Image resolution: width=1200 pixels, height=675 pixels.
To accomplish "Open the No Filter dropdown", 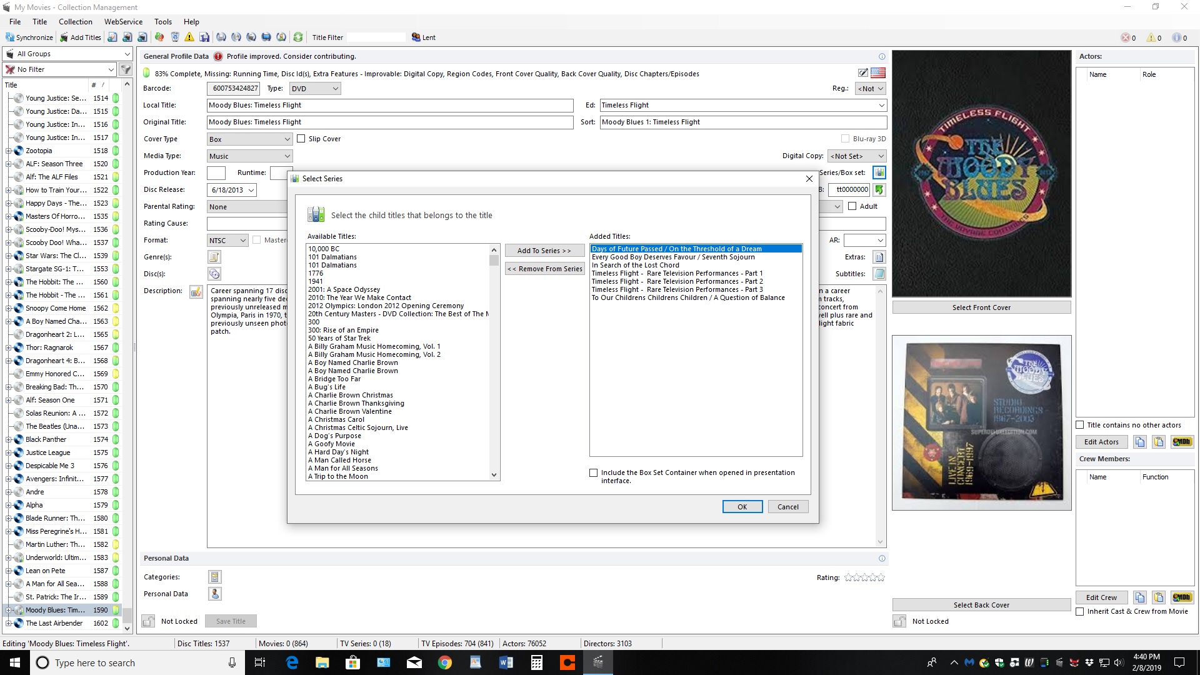I will 60,69.
